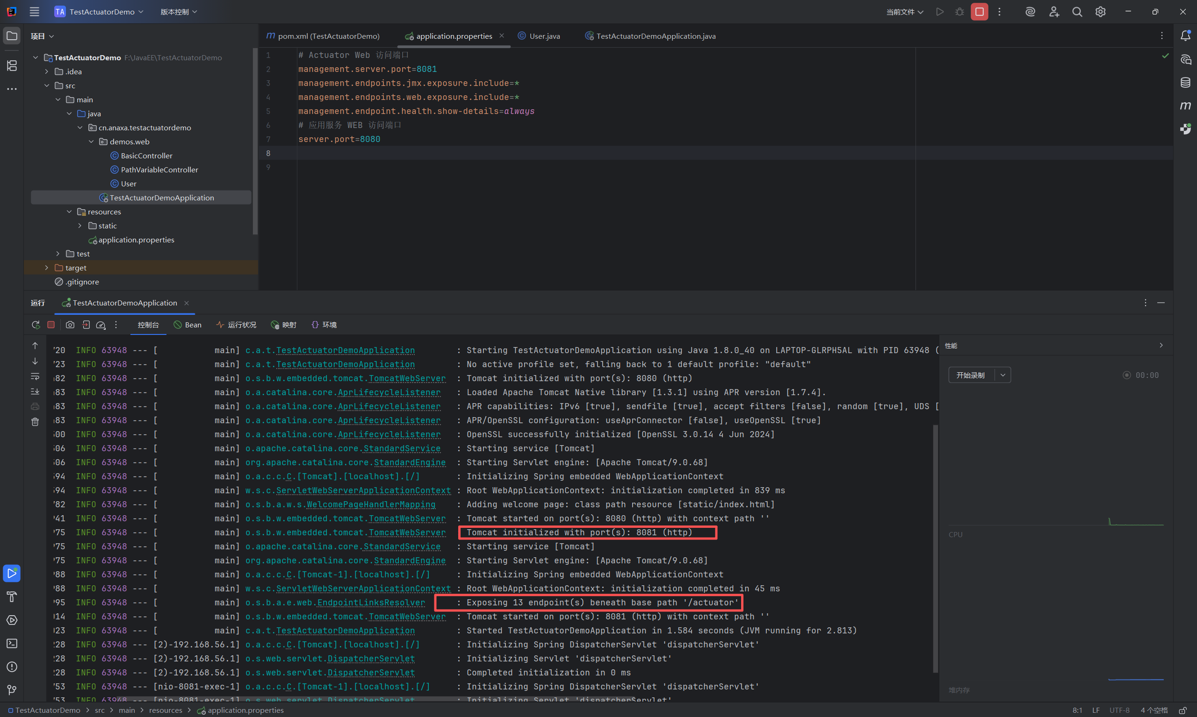Click the 开始录制 button

coord(971,375)
